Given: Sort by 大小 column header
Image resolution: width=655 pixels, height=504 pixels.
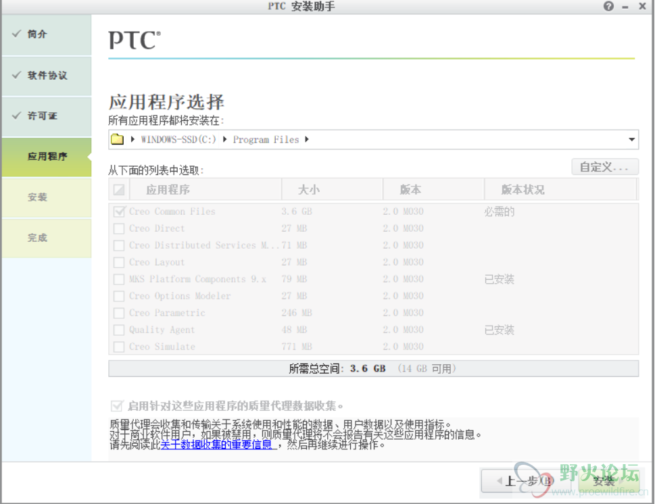Looking at the screenshot, I should coord(332,190).
